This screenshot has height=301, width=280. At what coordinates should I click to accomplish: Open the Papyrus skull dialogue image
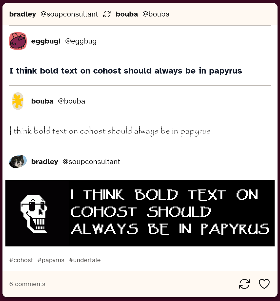(140, 213)
